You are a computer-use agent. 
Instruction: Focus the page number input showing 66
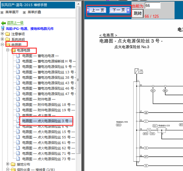pyautogui.click(x=153, y=5)
